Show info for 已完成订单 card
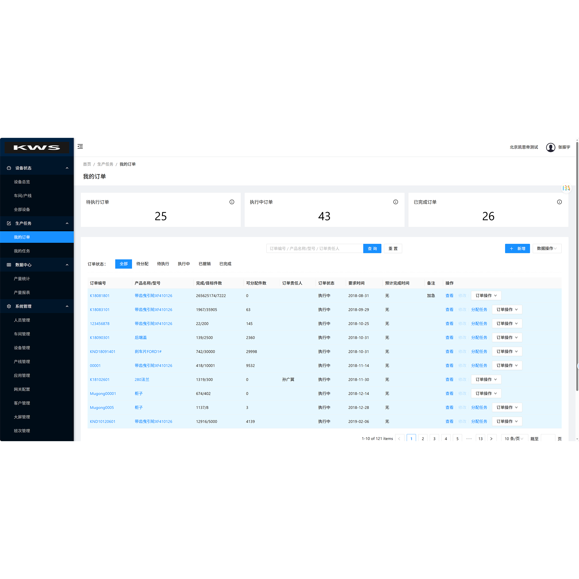This screenshot has width=579, height=579. click(x=559, y=202)
